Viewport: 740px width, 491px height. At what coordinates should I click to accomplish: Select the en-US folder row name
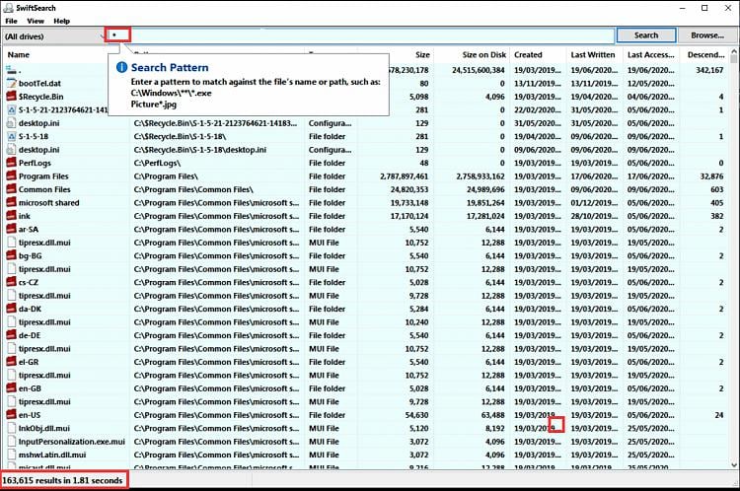(x=30, y=415)
